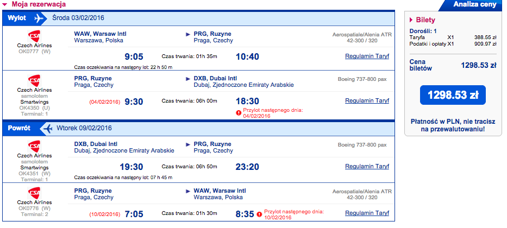
Task: Select the Wylot header tab
Action: click(x=17, y=18)
